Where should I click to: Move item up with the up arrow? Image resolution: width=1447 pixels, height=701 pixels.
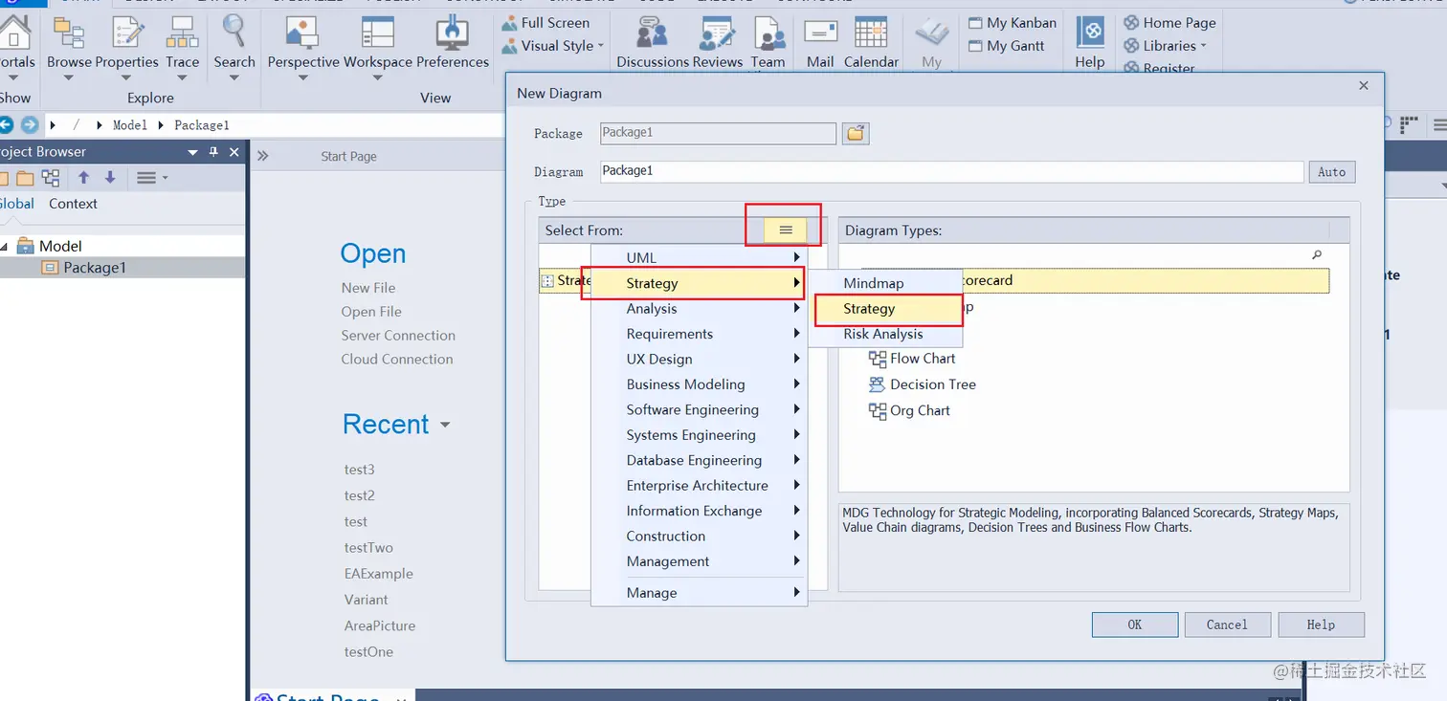pyautogui.click(x=84, y=178)
